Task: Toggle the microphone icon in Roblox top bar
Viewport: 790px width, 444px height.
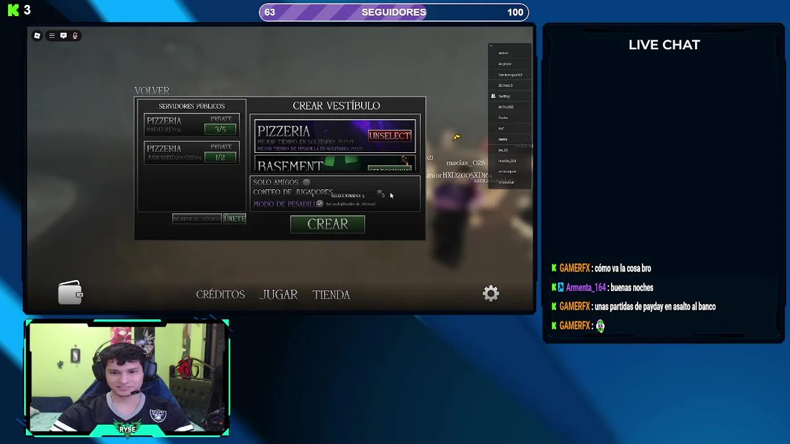Action: pos(75,36)
